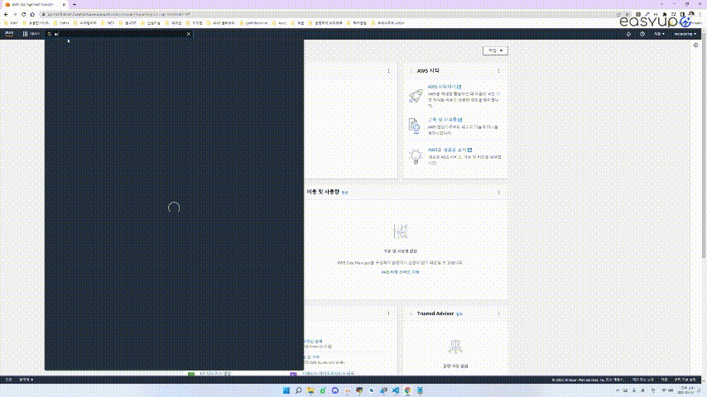Click the 정보 link beside 비용 및 사용량
707x397 pixels.
(x=344, y=193)
